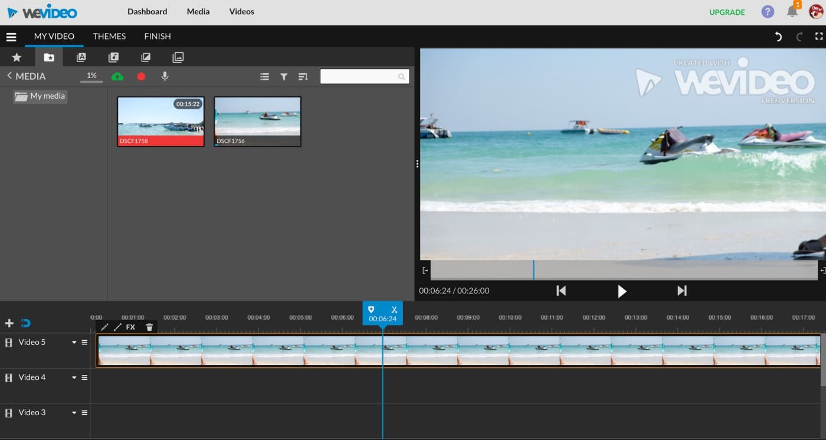Image resolution: width=826 pixels, height=440 pixels.
Task: Toggle timeline snapping magnet icon
Action: click(x=25, y=323)
